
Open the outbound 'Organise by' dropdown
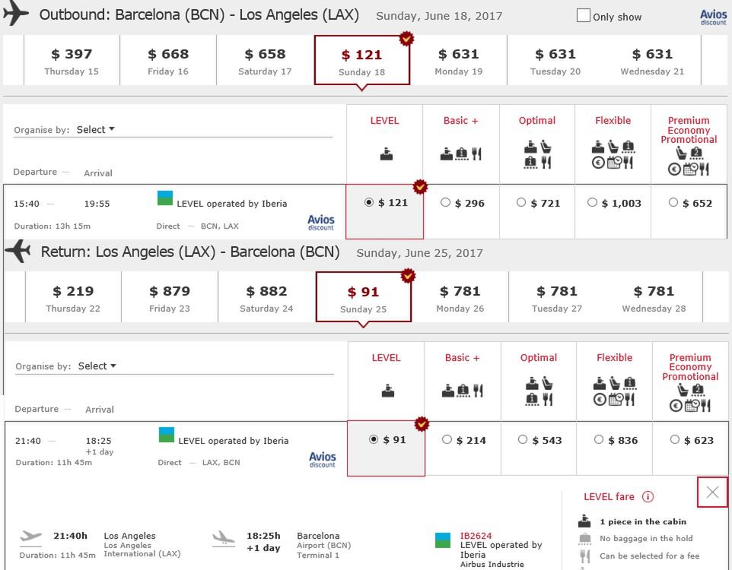(95, 130)
